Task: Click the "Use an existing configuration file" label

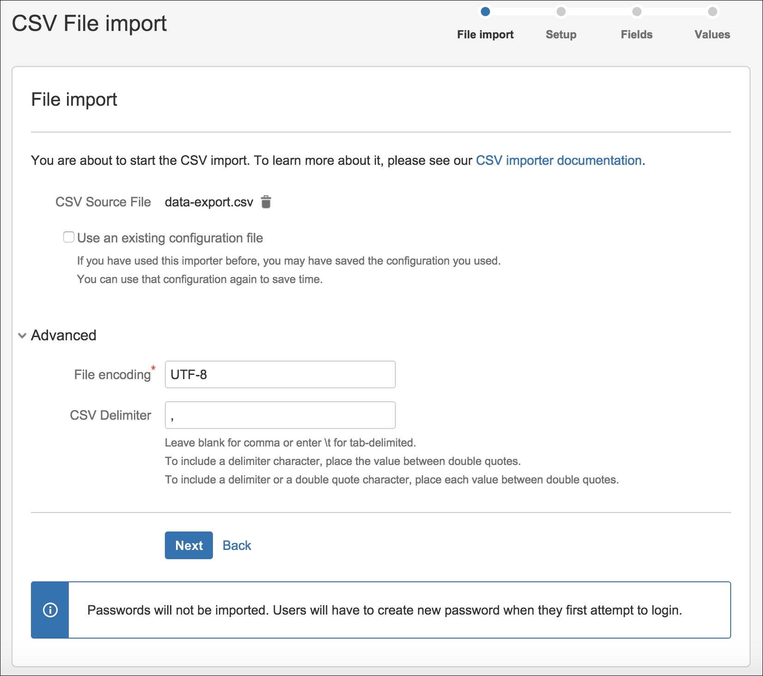Action: click(170, 238)
